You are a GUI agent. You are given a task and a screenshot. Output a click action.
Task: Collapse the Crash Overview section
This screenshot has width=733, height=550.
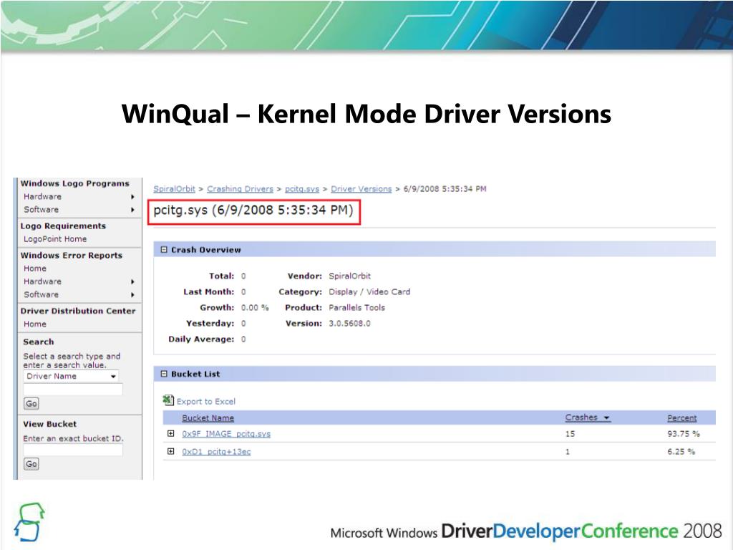pos(164,250)
